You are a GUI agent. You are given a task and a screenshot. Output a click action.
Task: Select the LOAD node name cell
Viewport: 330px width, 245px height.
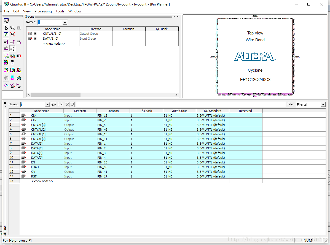(x=42, y=167)
